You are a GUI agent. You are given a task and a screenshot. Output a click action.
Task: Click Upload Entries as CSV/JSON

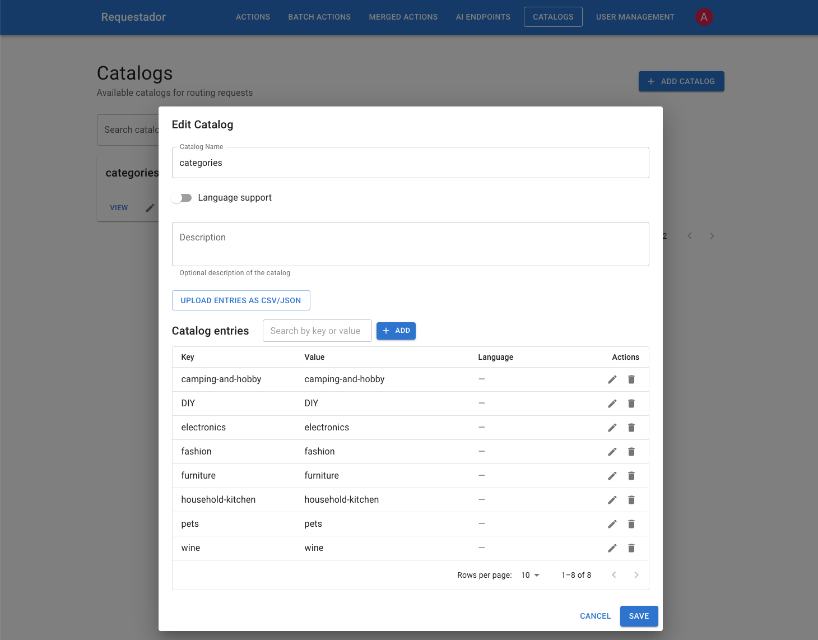(241, 300)
